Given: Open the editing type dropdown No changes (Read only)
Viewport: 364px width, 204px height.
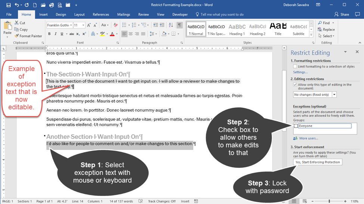Looking at the screenshot, I should (x=334, y=94).
